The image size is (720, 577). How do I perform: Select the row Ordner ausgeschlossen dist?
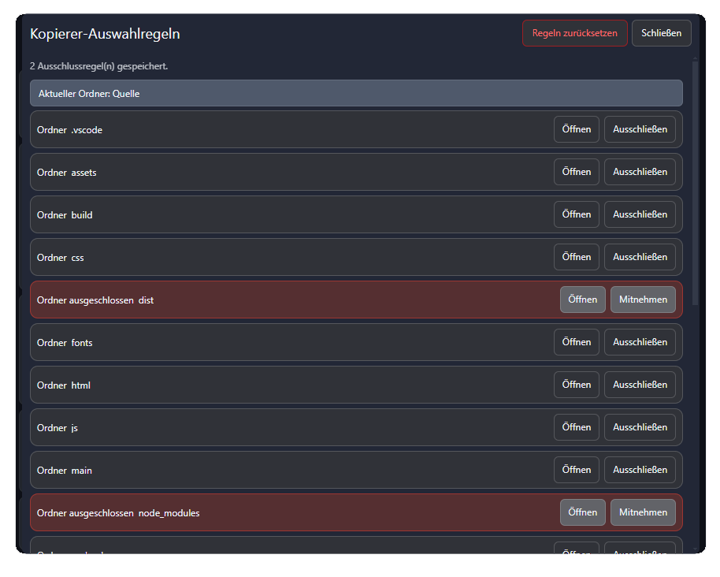coord(356,300)
